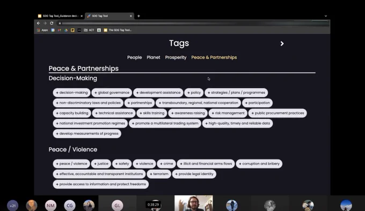This screenshot has width=365, height=211.
Task: Add effective, accountable and transparent institutions tag
Action: (x=99, y=174)
